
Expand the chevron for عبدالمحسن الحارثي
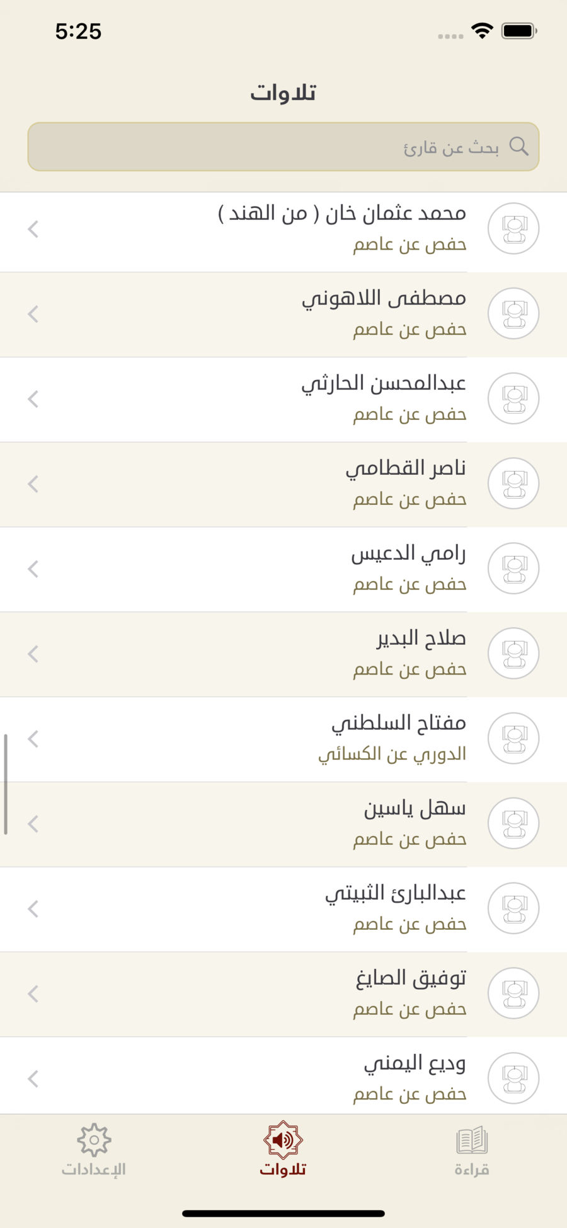33,399
